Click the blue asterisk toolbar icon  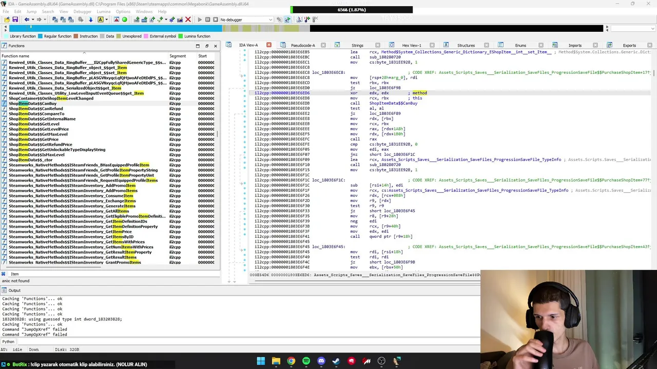(x=171, y=19)
